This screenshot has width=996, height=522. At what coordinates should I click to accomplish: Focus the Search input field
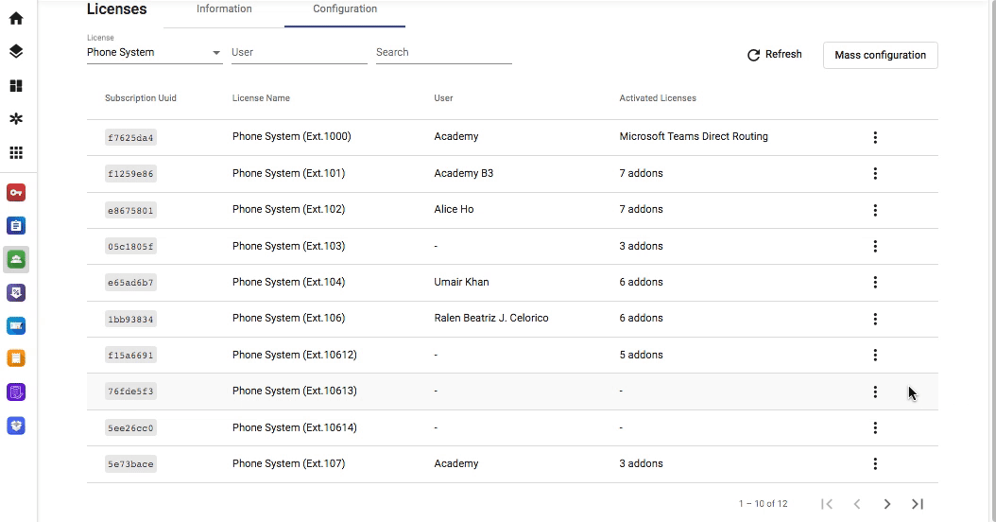pos(443,52)
